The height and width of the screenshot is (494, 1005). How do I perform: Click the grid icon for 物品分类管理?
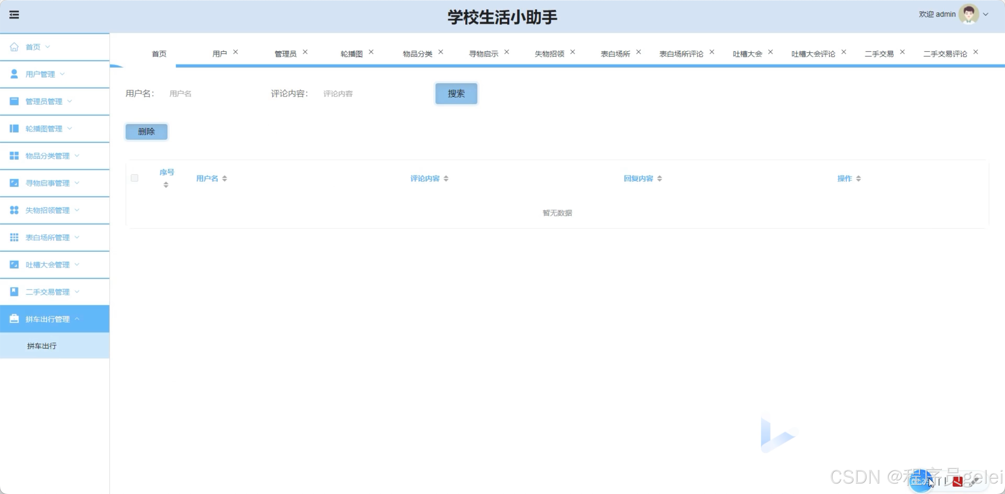(x=14, y=156)
